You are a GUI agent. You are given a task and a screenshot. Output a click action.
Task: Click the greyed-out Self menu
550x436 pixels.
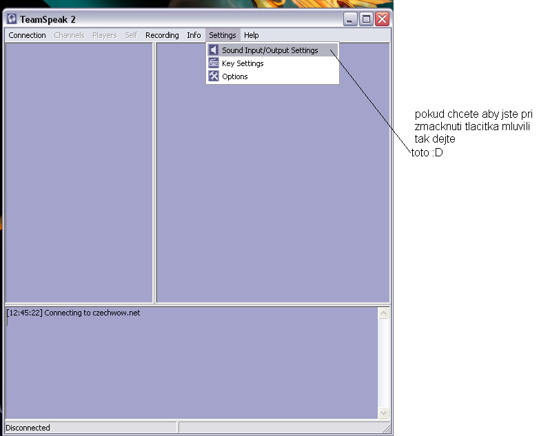click(131, 35)
